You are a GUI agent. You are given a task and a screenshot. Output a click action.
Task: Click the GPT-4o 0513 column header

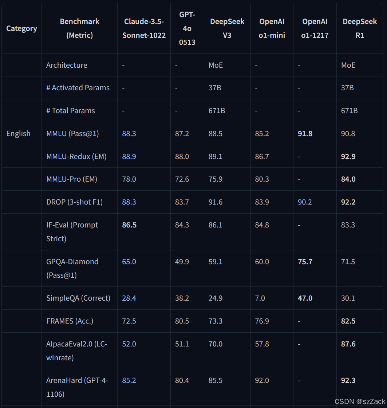187,28
